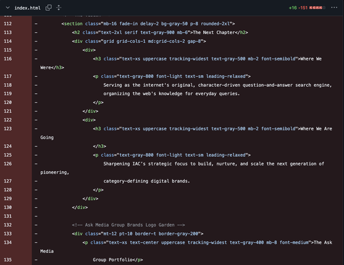The height and width of the screenshot is (265, 344).
Task: Click the 'grid grid-cols-1 md:grid-cols-2 gap-8' div line
Action: click(139, 42)
